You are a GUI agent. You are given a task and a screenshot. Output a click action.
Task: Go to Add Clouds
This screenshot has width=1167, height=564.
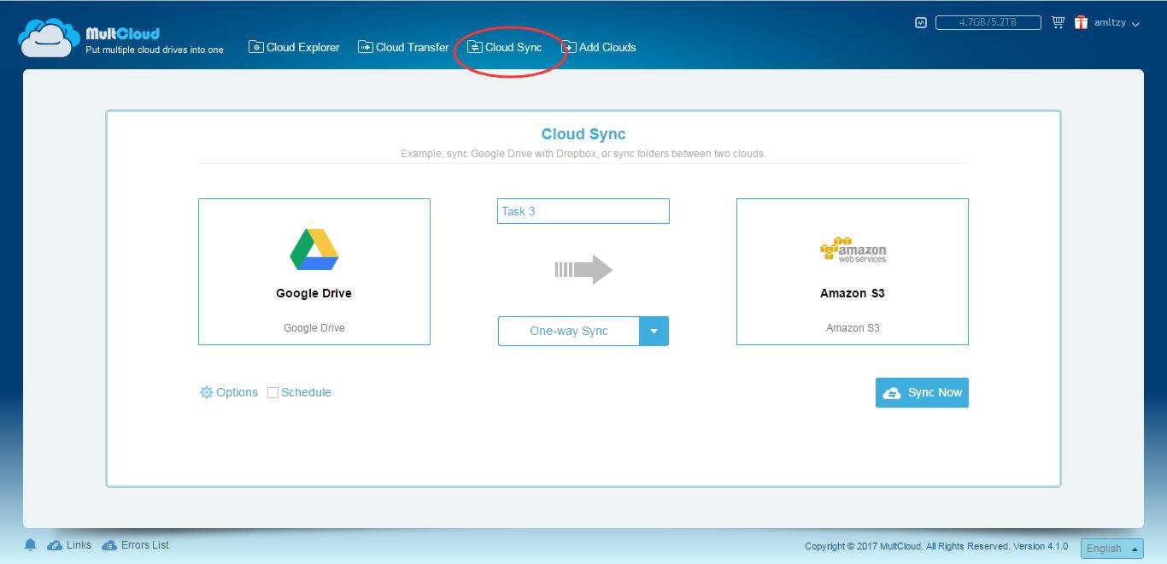click(599, 47)
